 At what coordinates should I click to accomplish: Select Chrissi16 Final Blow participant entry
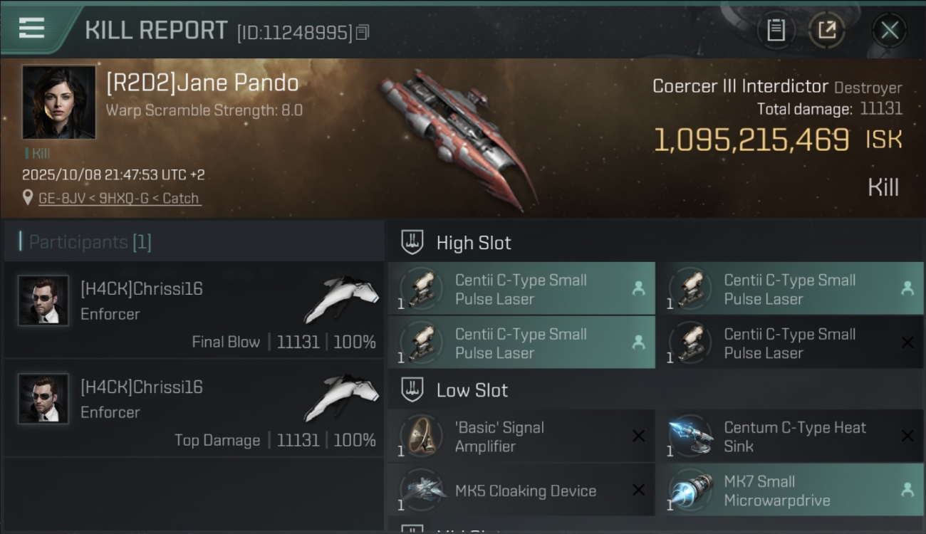(x=194, y=310)
